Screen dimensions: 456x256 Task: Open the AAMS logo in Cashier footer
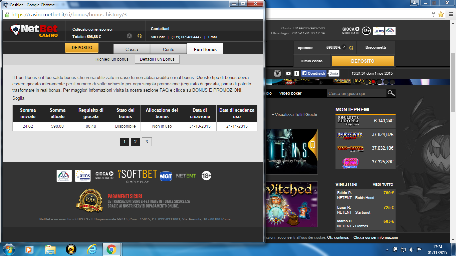click(83, 176)
